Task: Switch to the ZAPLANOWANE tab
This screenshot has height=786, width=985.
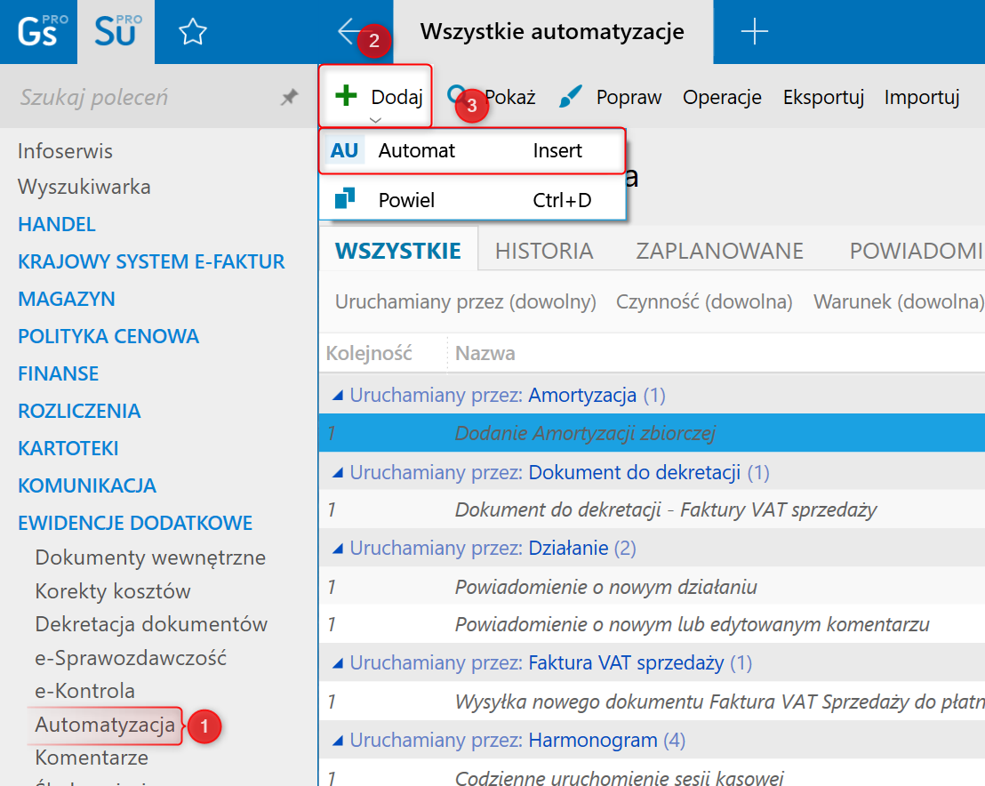Action: [719, 251]
